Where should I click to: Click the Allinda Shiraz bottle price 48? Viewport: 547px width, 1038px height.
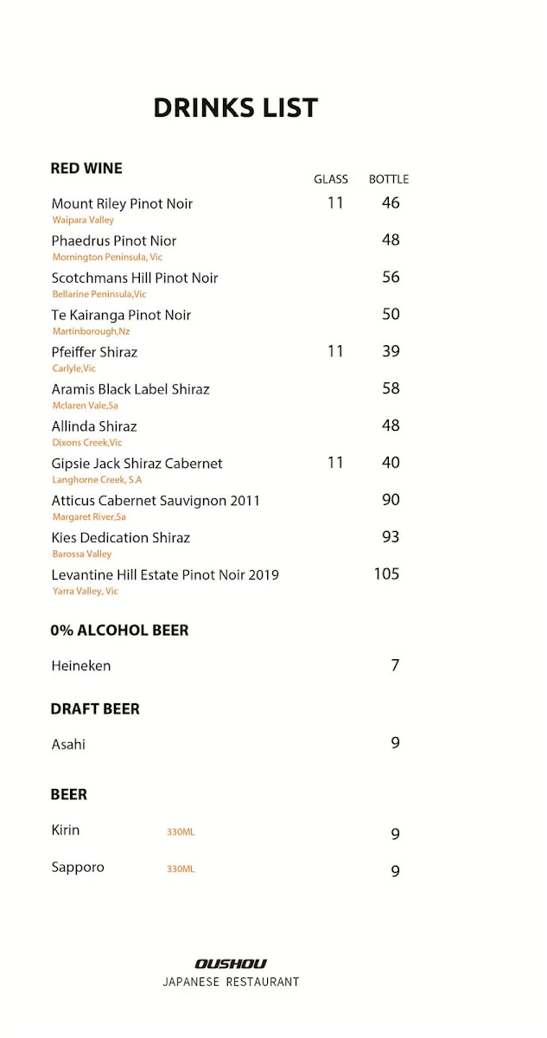coord(391,426)
